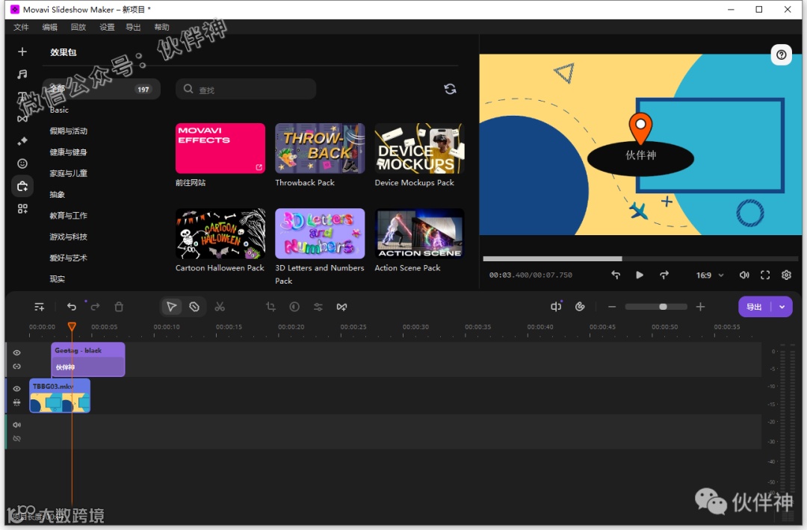
Task: Zoom in timeline with plus icon
Action: click(x=700, y=307)
